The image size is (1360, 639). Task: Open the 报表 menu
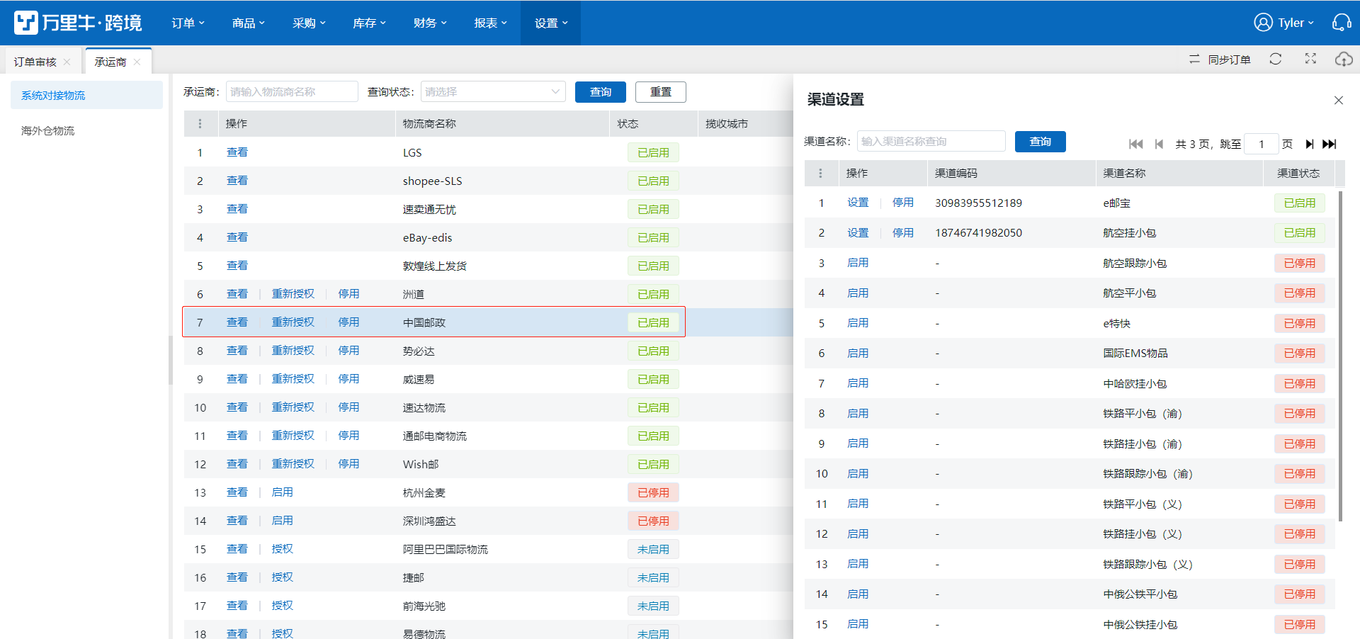(490, 23)
